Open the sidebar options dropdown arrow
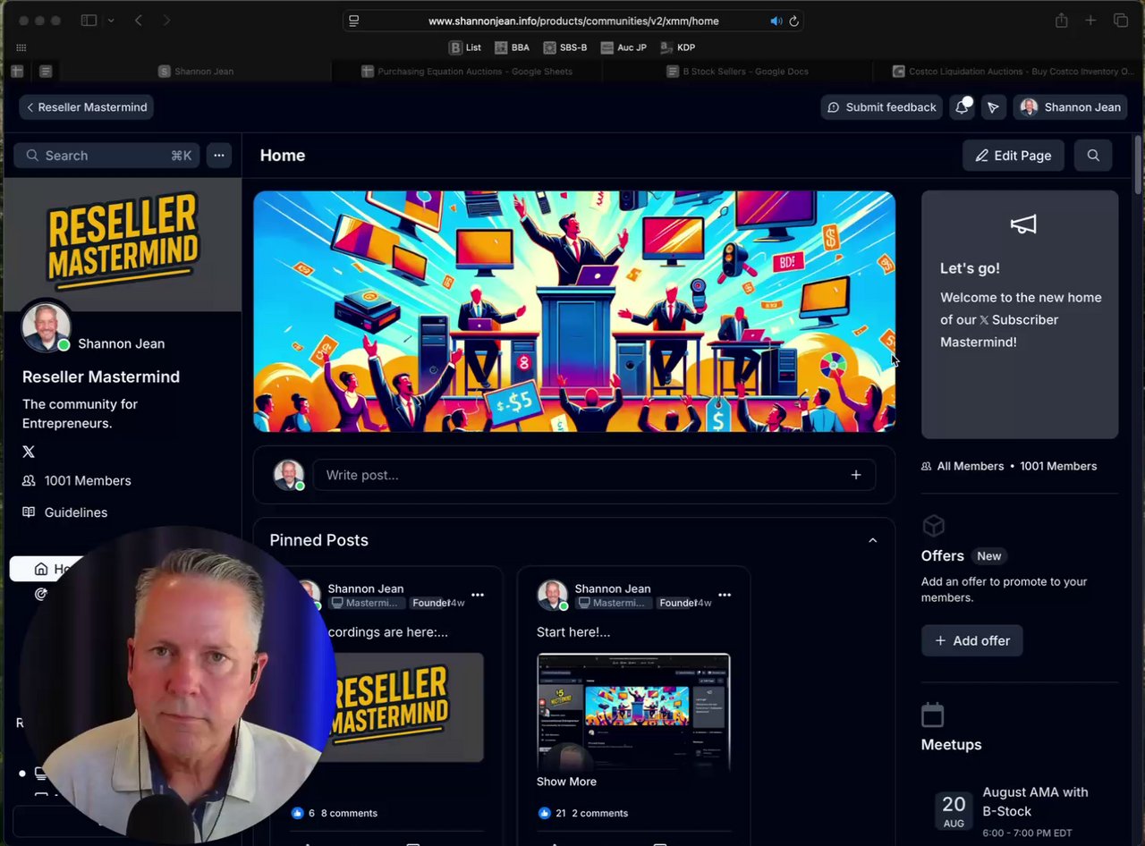Viewport: 1145px width, 846px height. coord(110,21)
